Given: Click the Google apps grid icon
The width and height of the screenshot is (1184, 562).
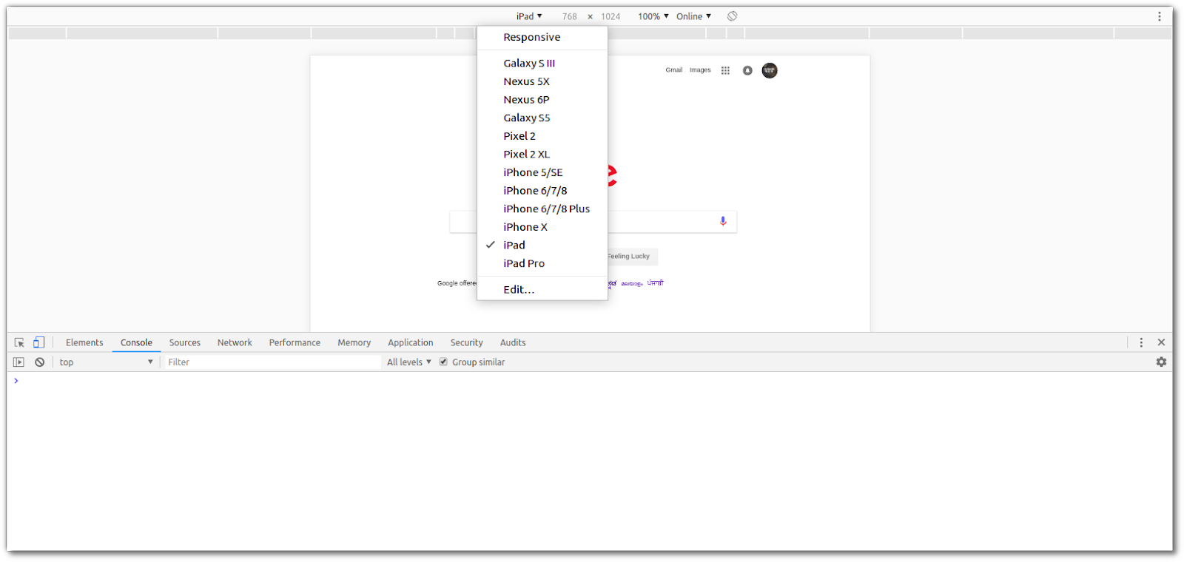Looking at the screenshot, I should [725, 70].
